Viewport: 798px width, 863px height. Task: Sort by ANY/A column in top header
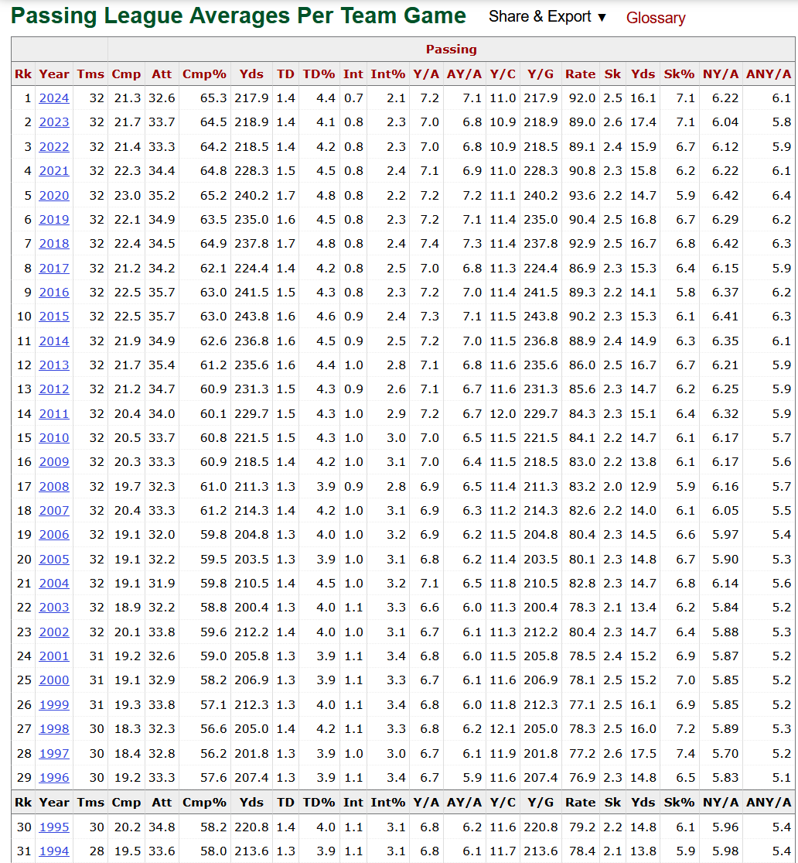point(769,74)
